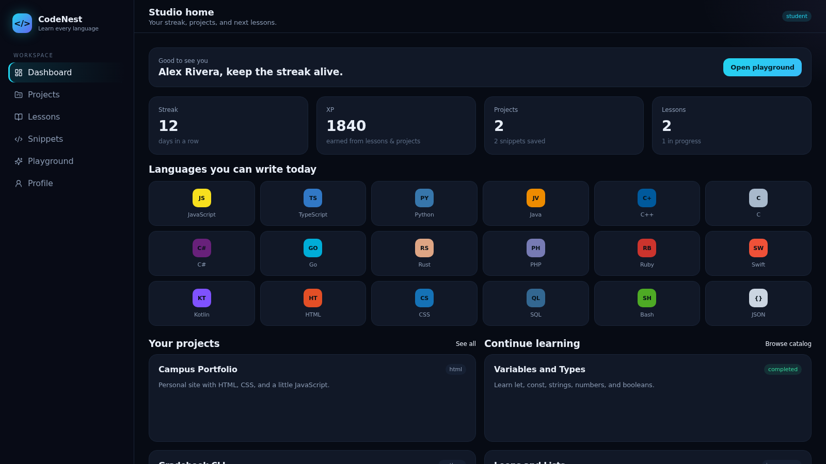Click the 'Alex Rivera, keep the streak alive.' greeting

coord(250,72)
